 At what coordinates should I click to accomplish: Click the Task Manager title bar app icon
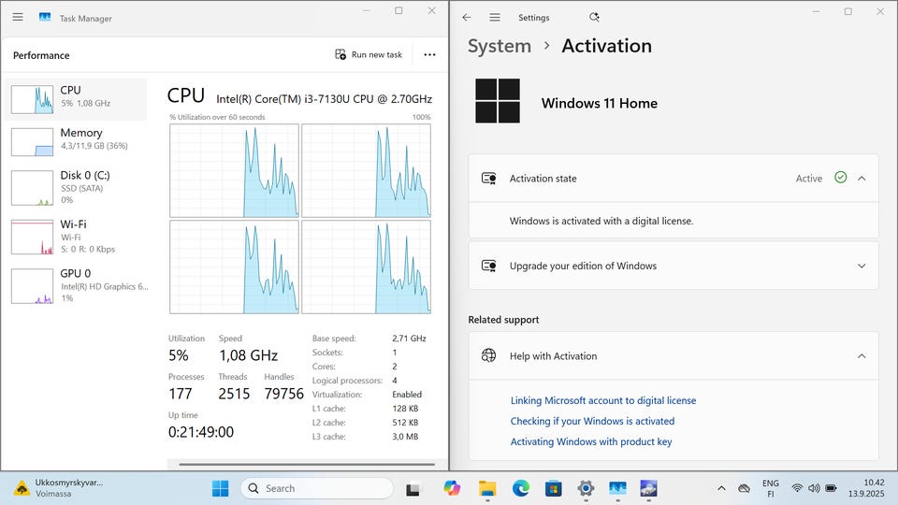[x=45, y=17]
